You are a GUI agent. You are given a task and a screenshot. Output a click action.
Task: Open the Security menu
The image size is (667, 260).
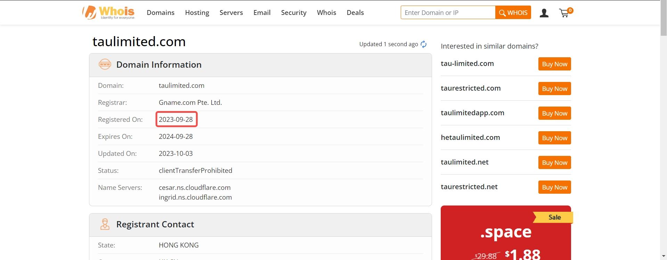(x=294, y=12)
